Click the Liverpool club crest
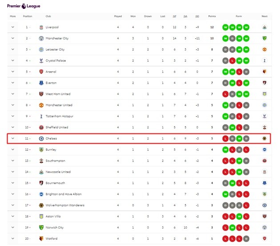Image resolution: width=280 pixels, height=246 pixels. tap(41, 27)
